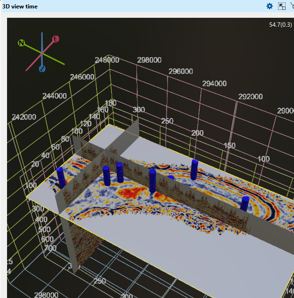Click the time axis label 500
294x298 pixels.
[x=45, y=229]
